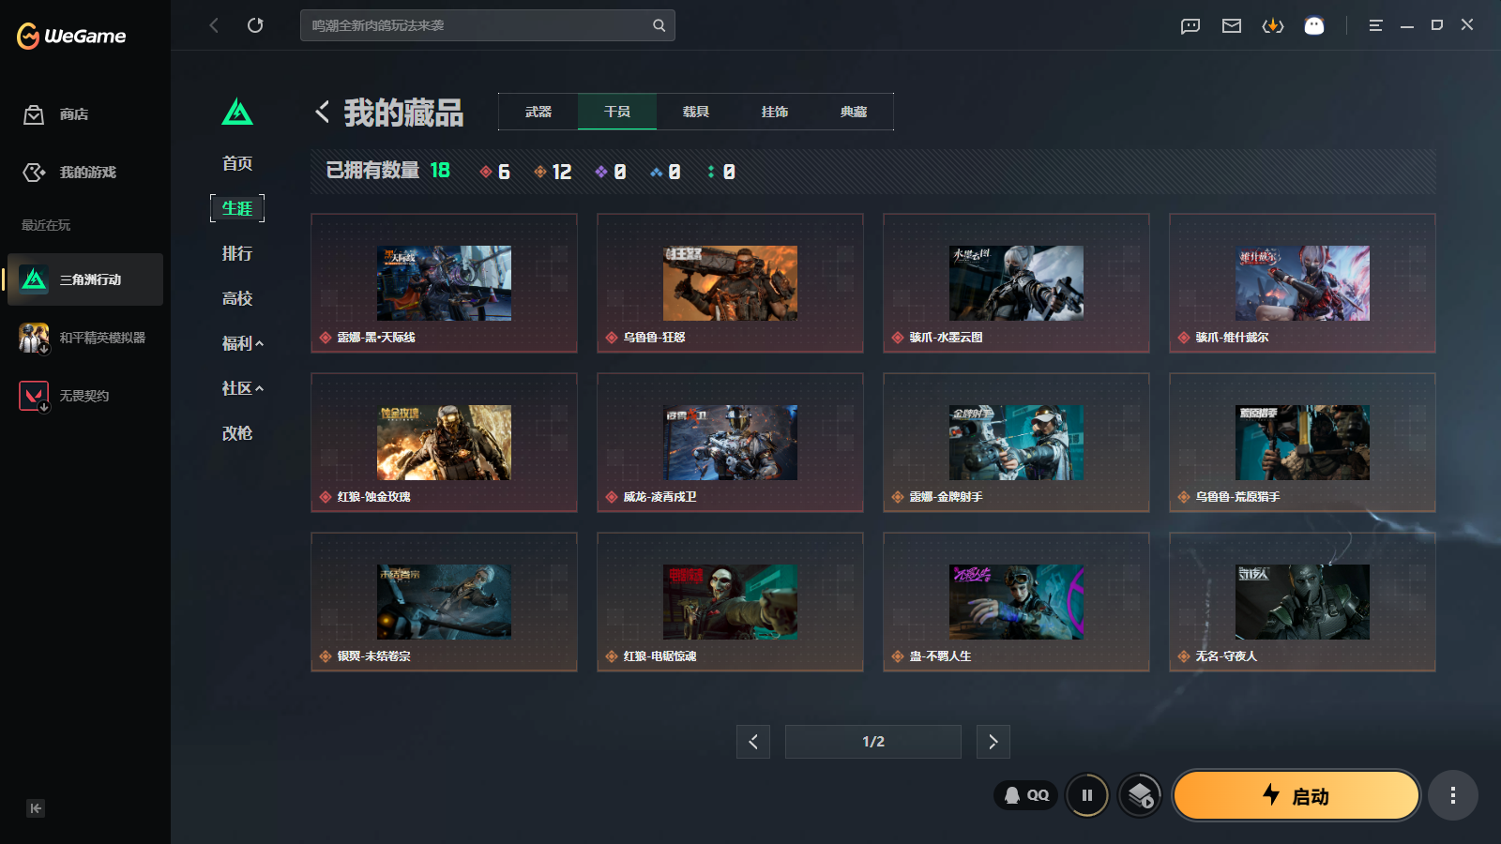The height and width of the screenshot is (844, 1501).
Task: Expand the 福利 menu
Action: 242,343
